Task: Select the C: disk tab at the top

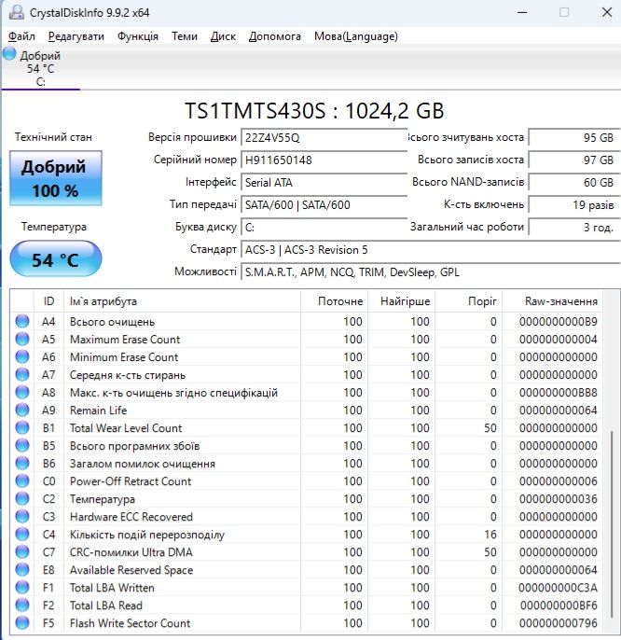Action: click(40, 68)
